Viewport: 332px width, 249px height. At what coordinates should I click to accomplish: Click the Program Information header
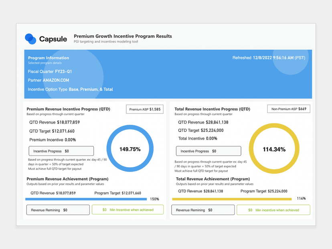[x=48, y=58]
